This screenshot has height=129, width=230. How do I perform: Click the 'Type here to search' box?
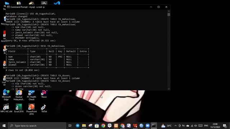(37, 126)
